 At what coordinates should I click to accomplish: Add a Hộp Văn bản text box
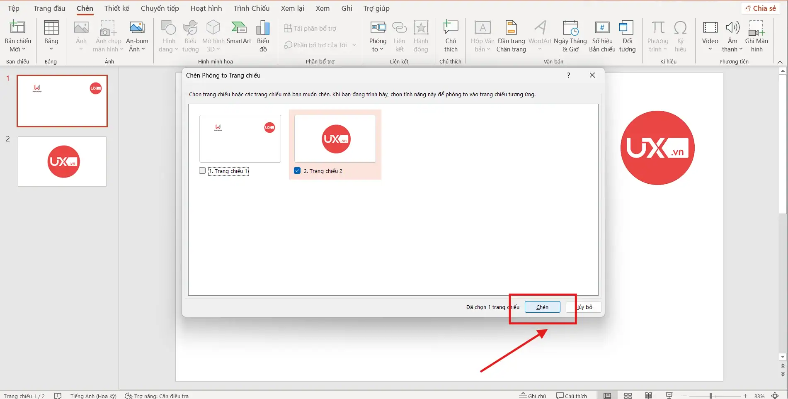482,35
